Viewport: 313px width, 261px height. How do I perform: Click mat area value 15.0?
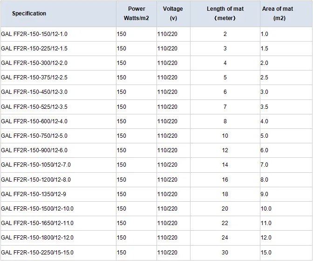[x=266, y=253]
